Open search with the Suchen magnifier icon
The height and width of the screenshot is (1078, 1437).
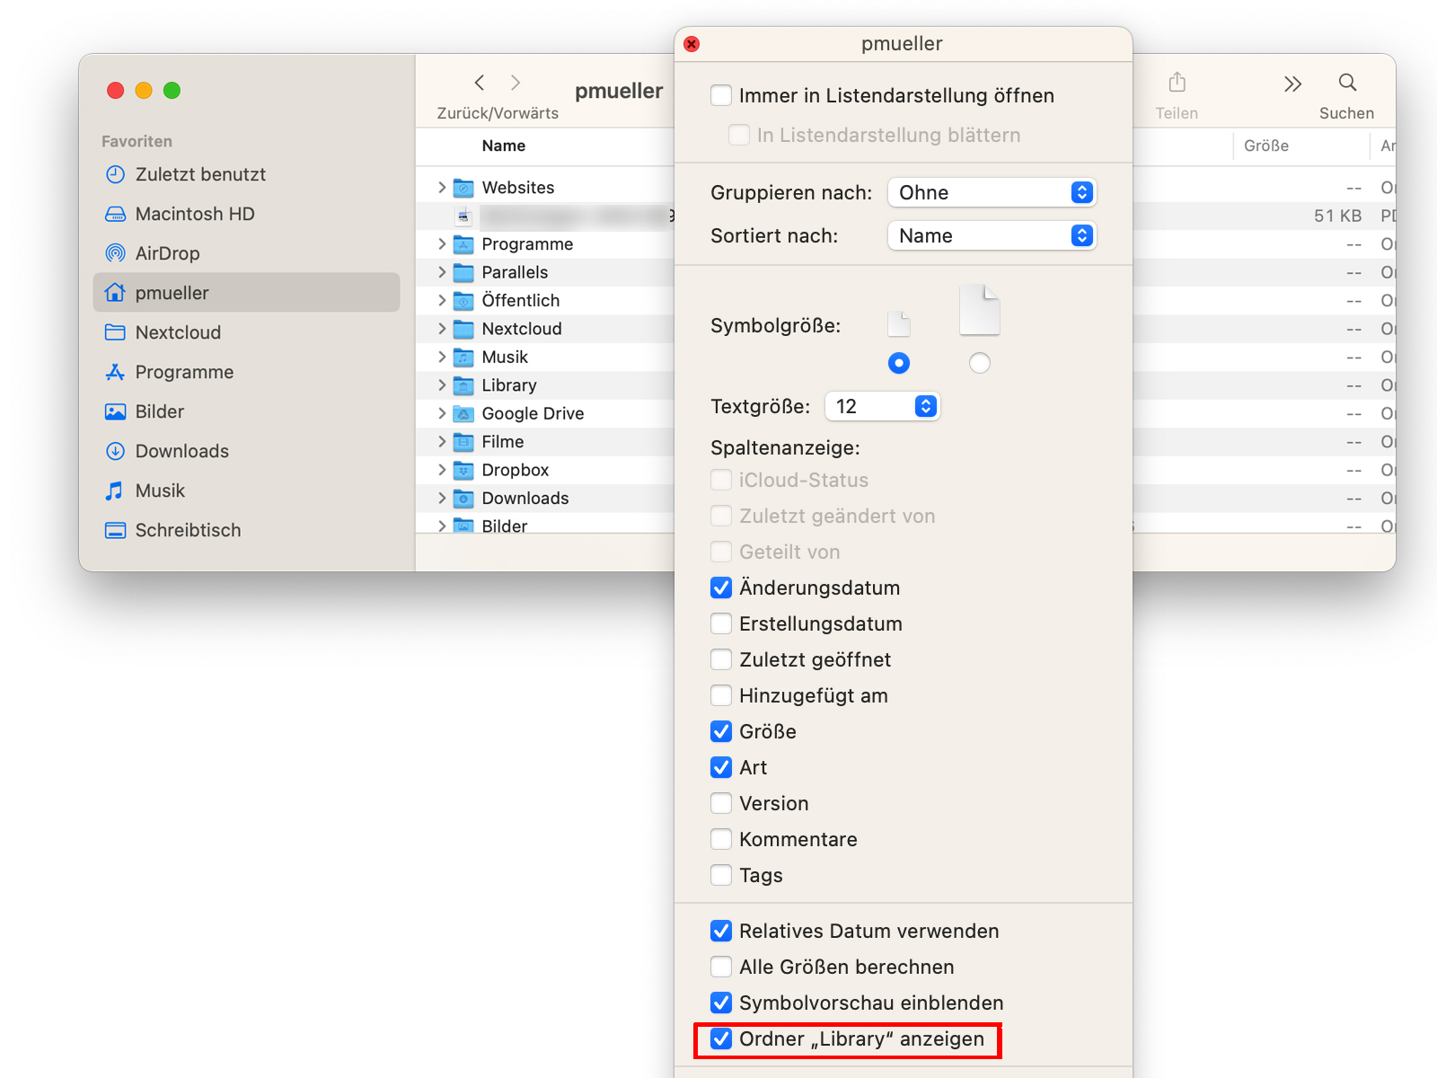tap(1346, 84)
